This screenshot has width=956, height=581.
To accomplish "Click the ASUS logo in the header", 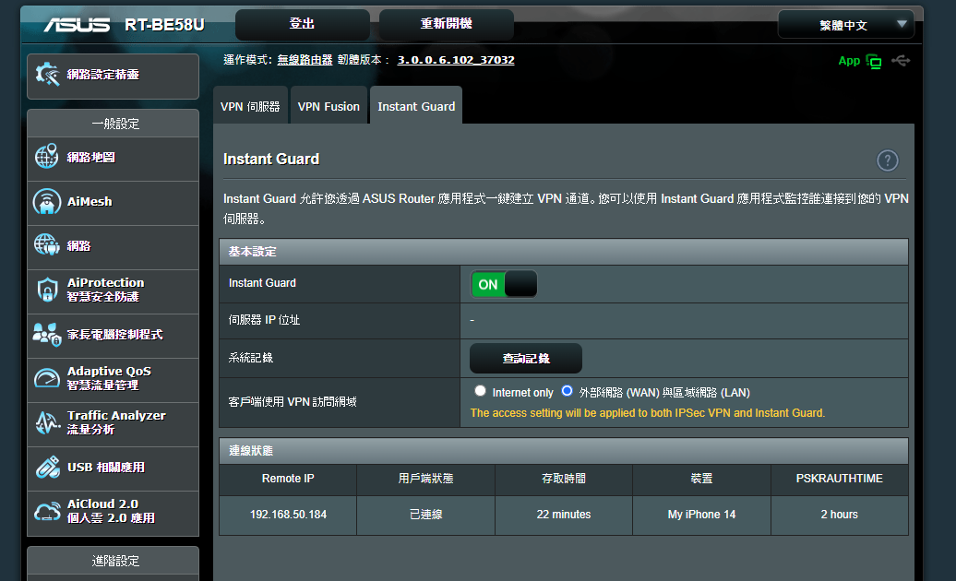I will click(x=77, y=24).
